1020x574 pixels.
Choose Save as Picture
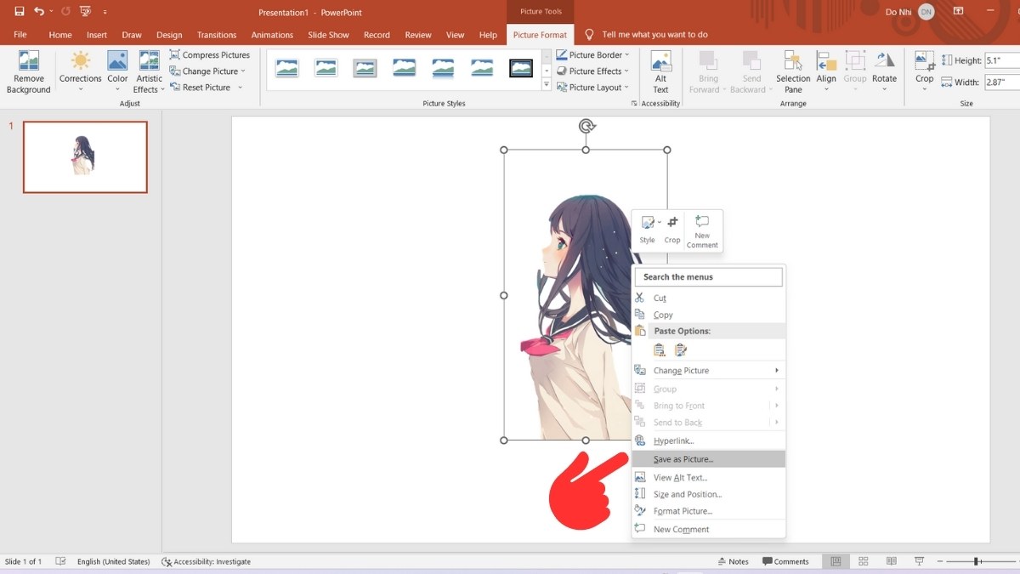[709, 459]
